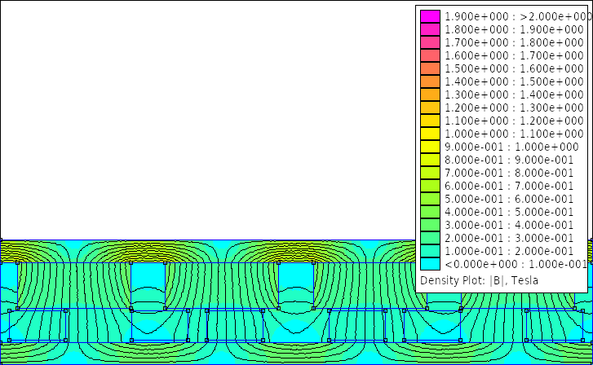The image size is (593, 365).
Task: Click the 2.000e-001 : 3.000e-001 swatch
Action: [430, 238]
